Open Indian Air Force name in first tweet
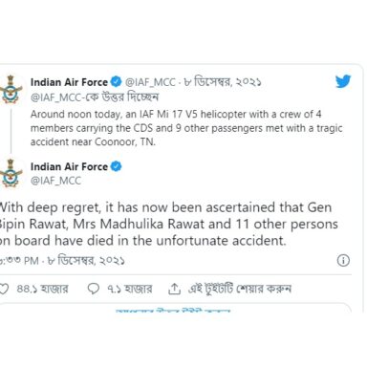This screenshot has height=367, width=367. tap(69, 82)
